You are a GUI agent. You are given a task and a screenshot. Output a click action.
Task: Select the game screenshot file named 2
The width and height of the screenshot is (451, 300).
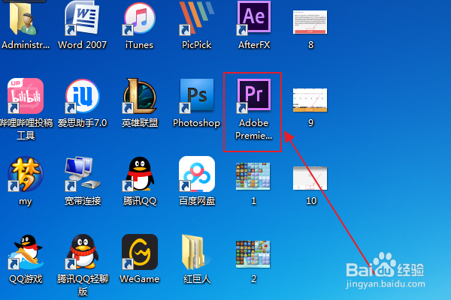coord(253,254)
